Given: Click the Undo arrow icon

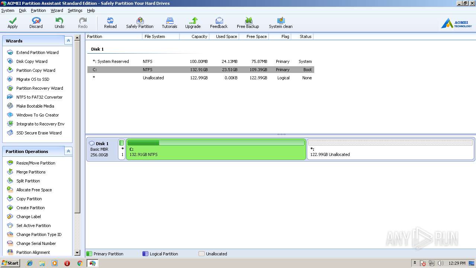Looking at the screenshot, I should click(59, 20).
